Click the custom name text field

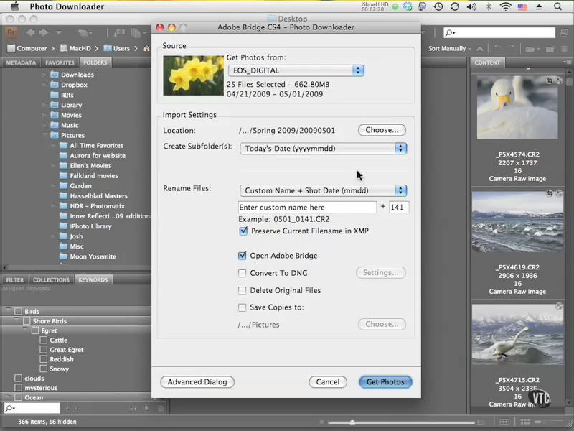[x=307, y=207]
